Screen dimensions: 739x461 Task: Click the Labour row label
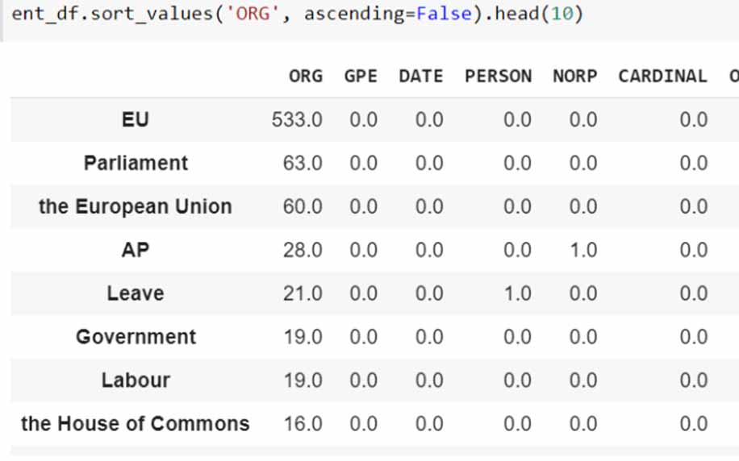tap(136, 380)
